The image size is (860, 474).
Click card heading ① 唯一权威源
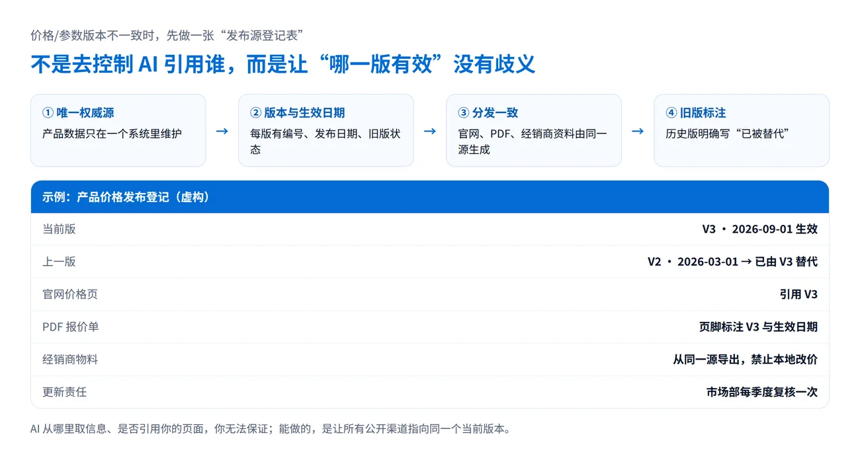[x=78, y=113]
